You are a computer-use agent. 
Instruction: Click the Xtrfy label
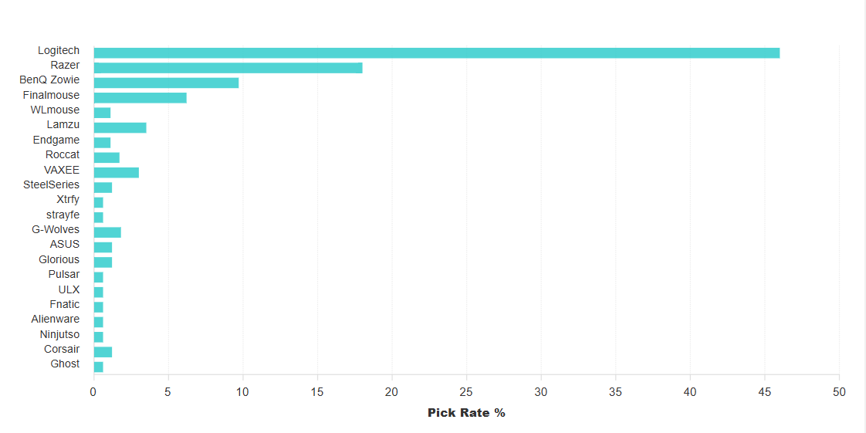[68, 199]
